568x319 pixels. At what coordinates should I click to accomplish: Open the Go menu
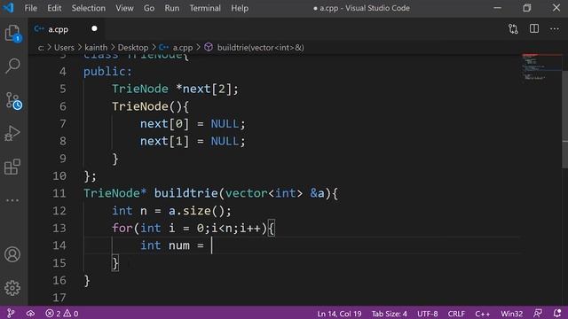149,8
